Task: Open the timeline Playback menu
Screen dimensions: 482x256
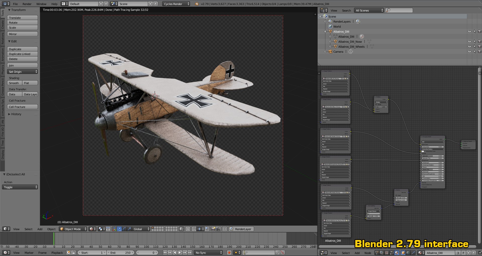Action: (57, 252)
